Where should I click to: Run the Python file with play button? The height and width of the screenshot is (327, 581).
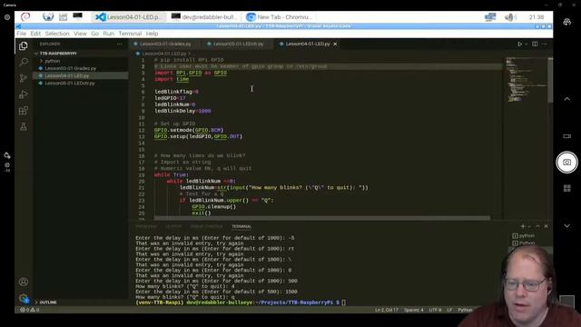click(519, 44)
